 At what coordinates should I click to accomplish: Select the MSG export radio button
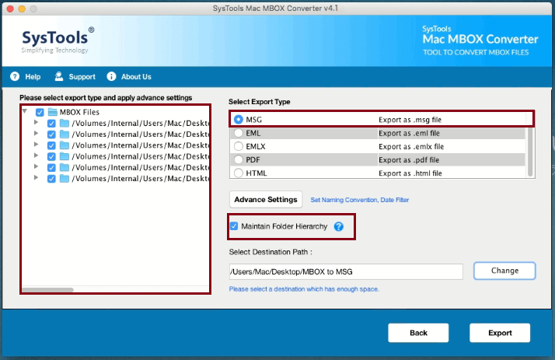(x=239, y=120)
